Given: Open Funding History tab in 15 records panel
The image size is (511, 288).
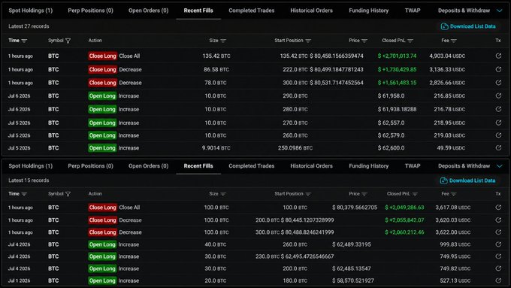Looking at the screenshot, I should coord(368,165).
